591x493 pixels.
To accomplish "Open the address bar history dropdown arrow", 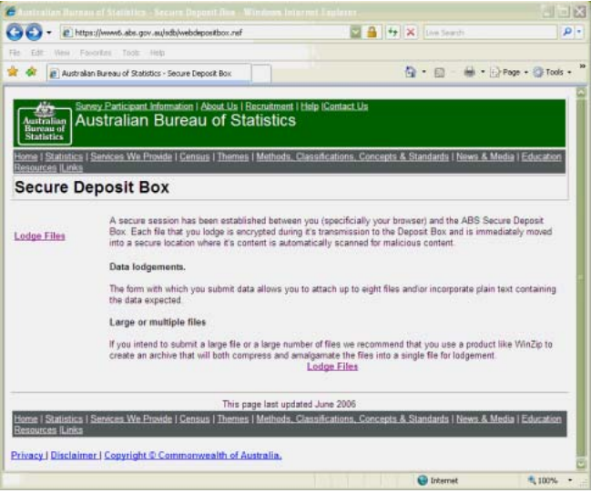I will click(x=355, y=33).
